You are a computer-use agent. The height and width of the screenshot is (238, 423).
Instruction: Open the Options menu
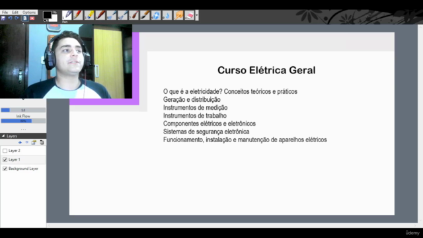click(29, 13)
